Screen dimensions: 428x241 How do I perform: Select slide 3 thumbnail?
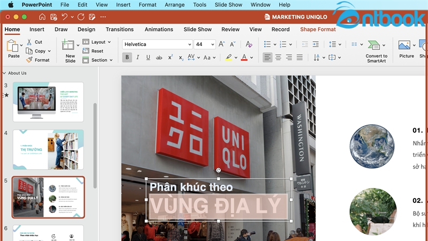click(48, 102)
